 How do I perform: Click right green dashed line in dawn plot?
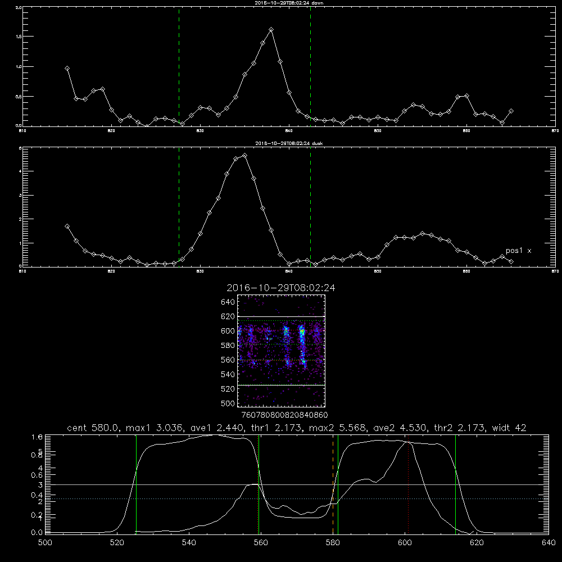pyautogui.click(x=310, y=66)
